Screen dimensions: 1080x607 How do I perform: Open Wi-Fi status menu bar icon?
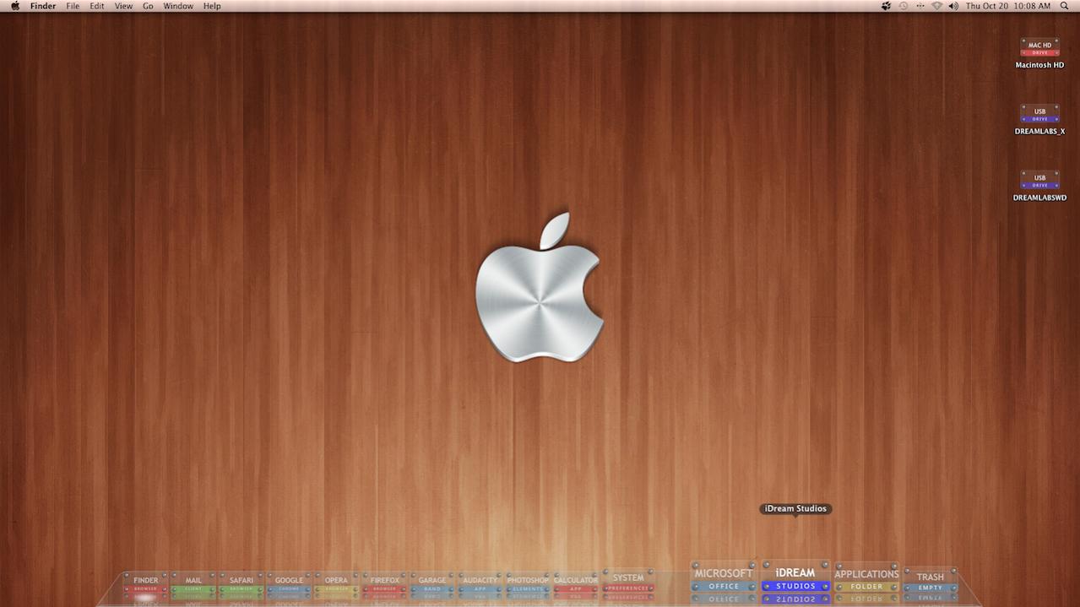click(x=936, y=6)
